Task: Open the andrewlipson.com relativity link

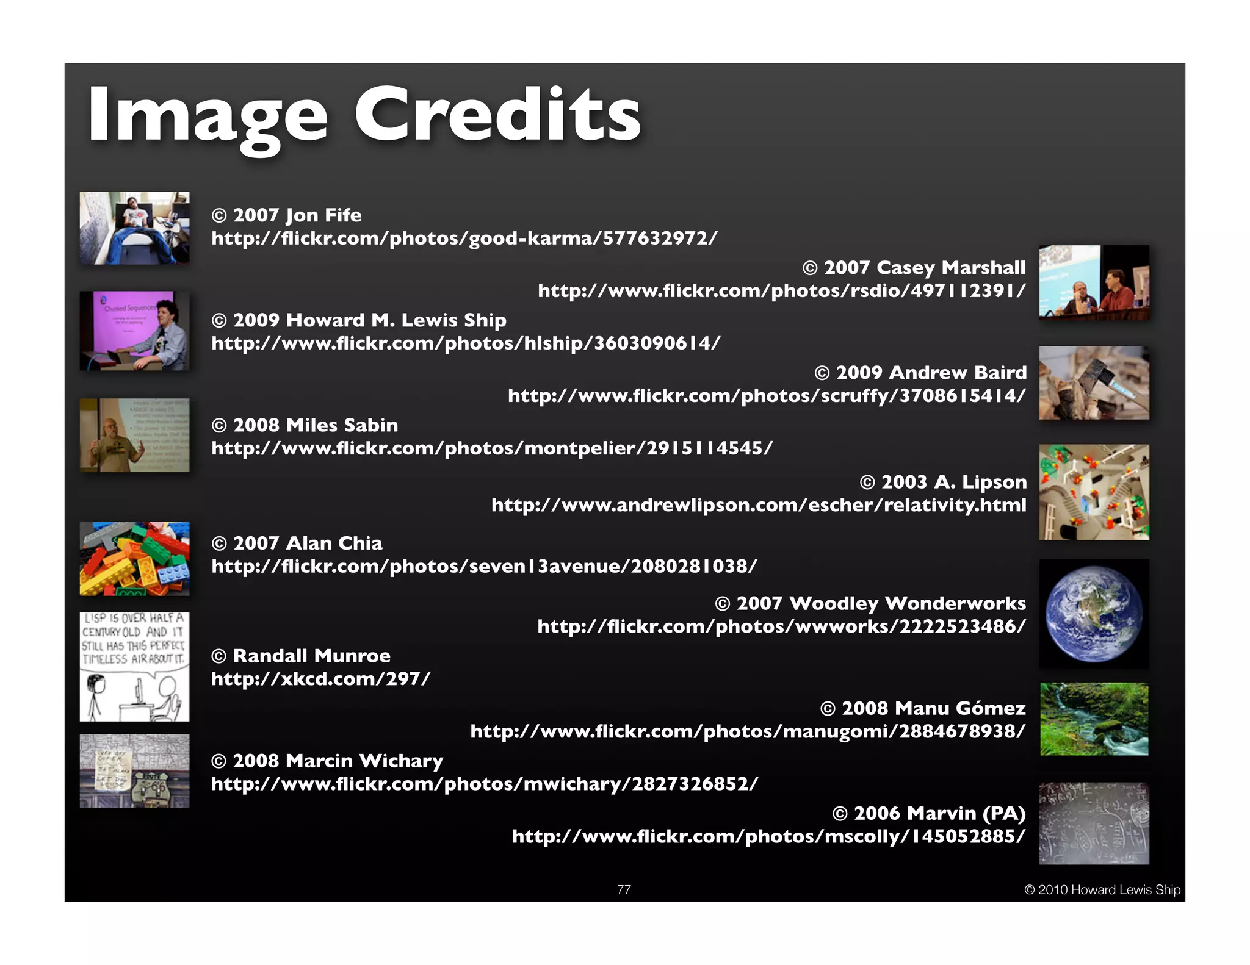Action: point(759,504)
